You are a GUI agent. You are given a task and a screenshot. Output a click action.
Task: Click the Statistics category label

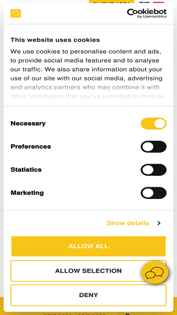pos(26,170)
